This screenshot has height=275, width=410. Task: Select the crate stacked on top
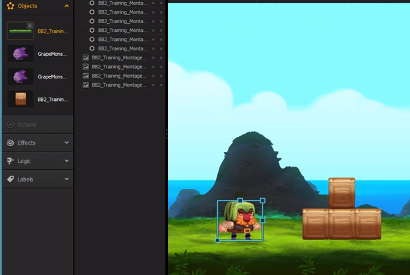342,193
